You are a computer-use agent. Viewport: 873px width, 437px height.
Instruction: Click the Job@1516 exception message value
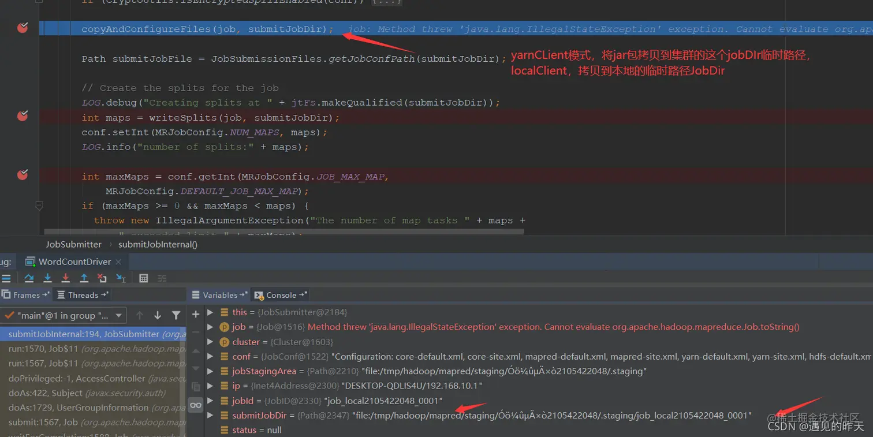coord(554,327)
